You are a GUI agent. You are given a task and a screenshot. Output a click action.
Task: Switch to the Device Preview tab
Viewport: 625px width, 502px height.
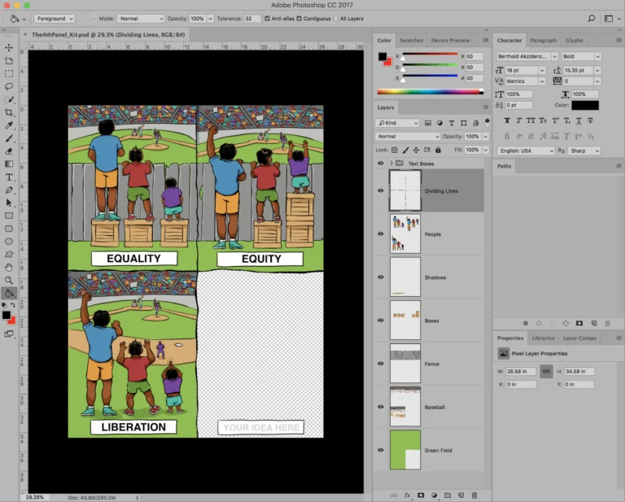tap(450, 40)
